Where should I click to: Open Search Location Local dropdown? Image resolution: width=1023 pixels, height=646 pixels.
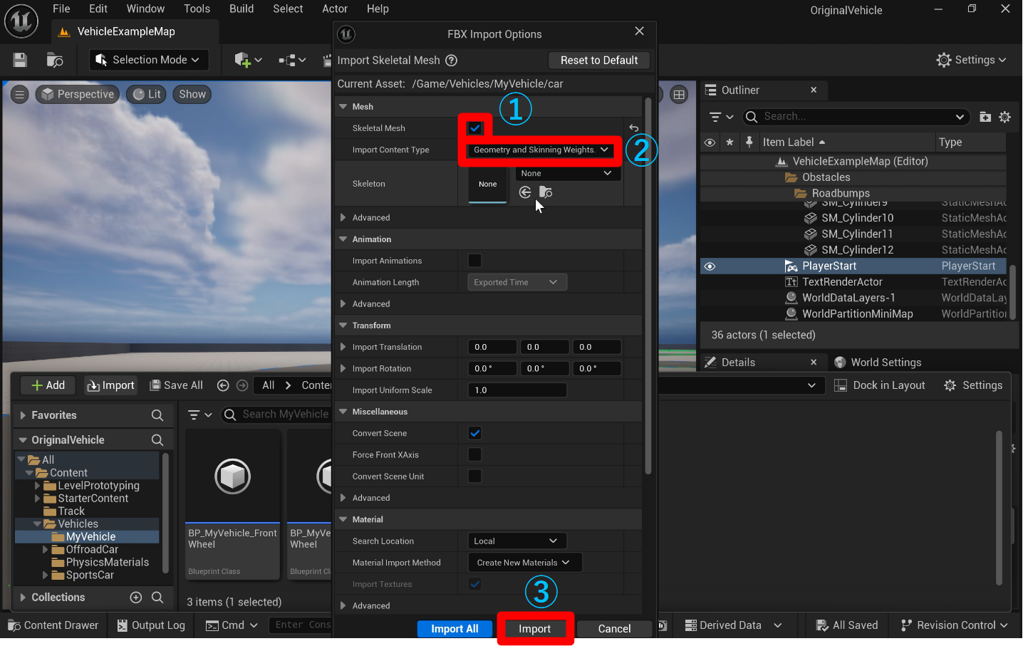point(517,541)
